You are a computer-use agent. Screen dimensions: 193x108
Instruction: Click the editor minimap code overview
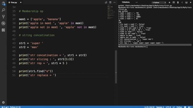(x=111, y=12)
